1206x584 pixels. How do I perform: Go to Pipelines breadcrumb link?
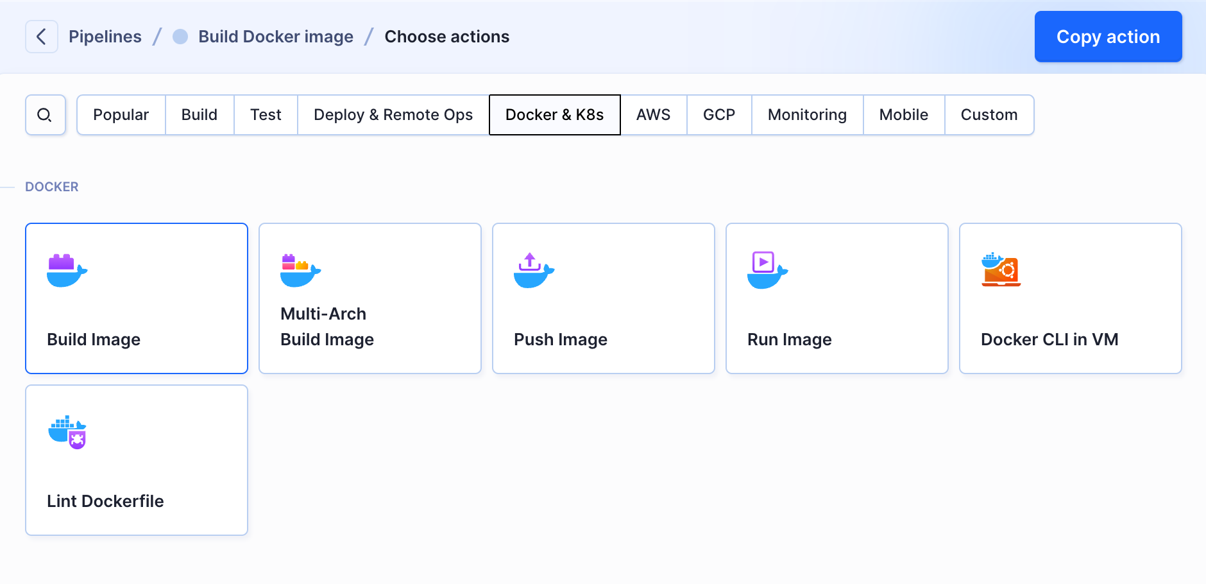pyautogui.click(x=105, y=37)
